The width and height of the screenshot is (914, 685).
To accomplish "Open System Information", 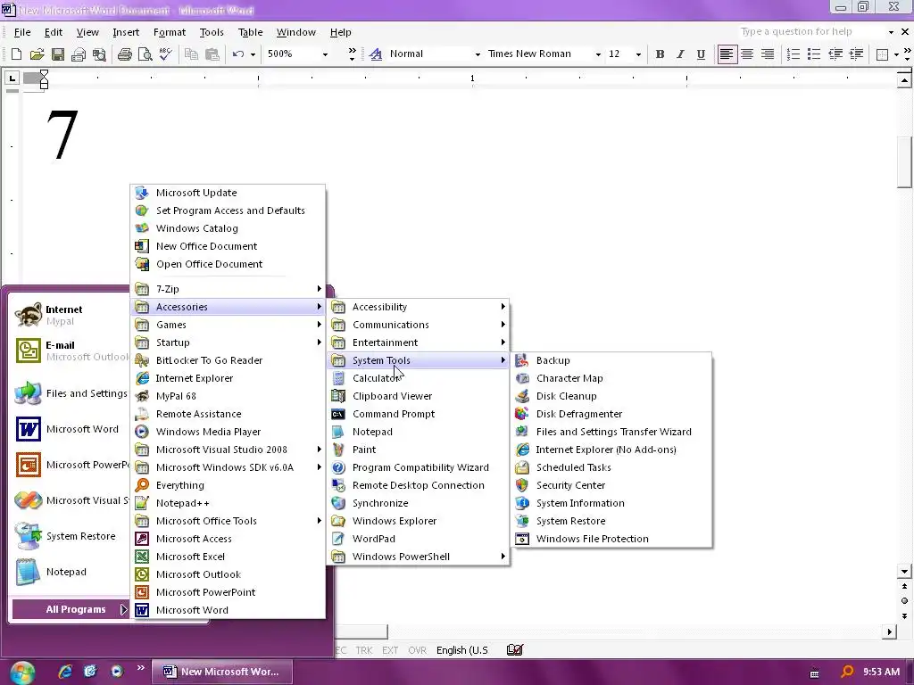I will pos(612,503).
